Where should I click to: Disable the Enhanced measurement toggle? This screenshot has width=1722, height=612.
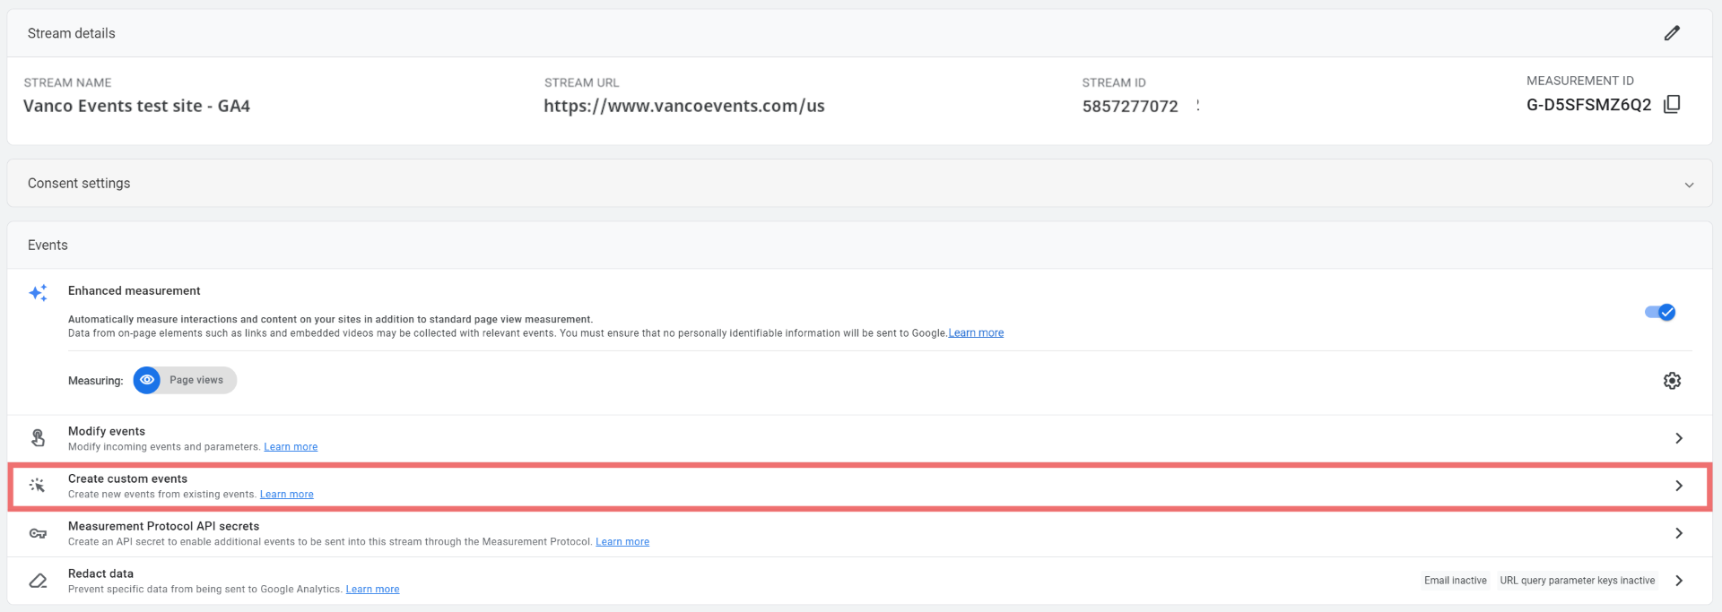(1659, 312)
